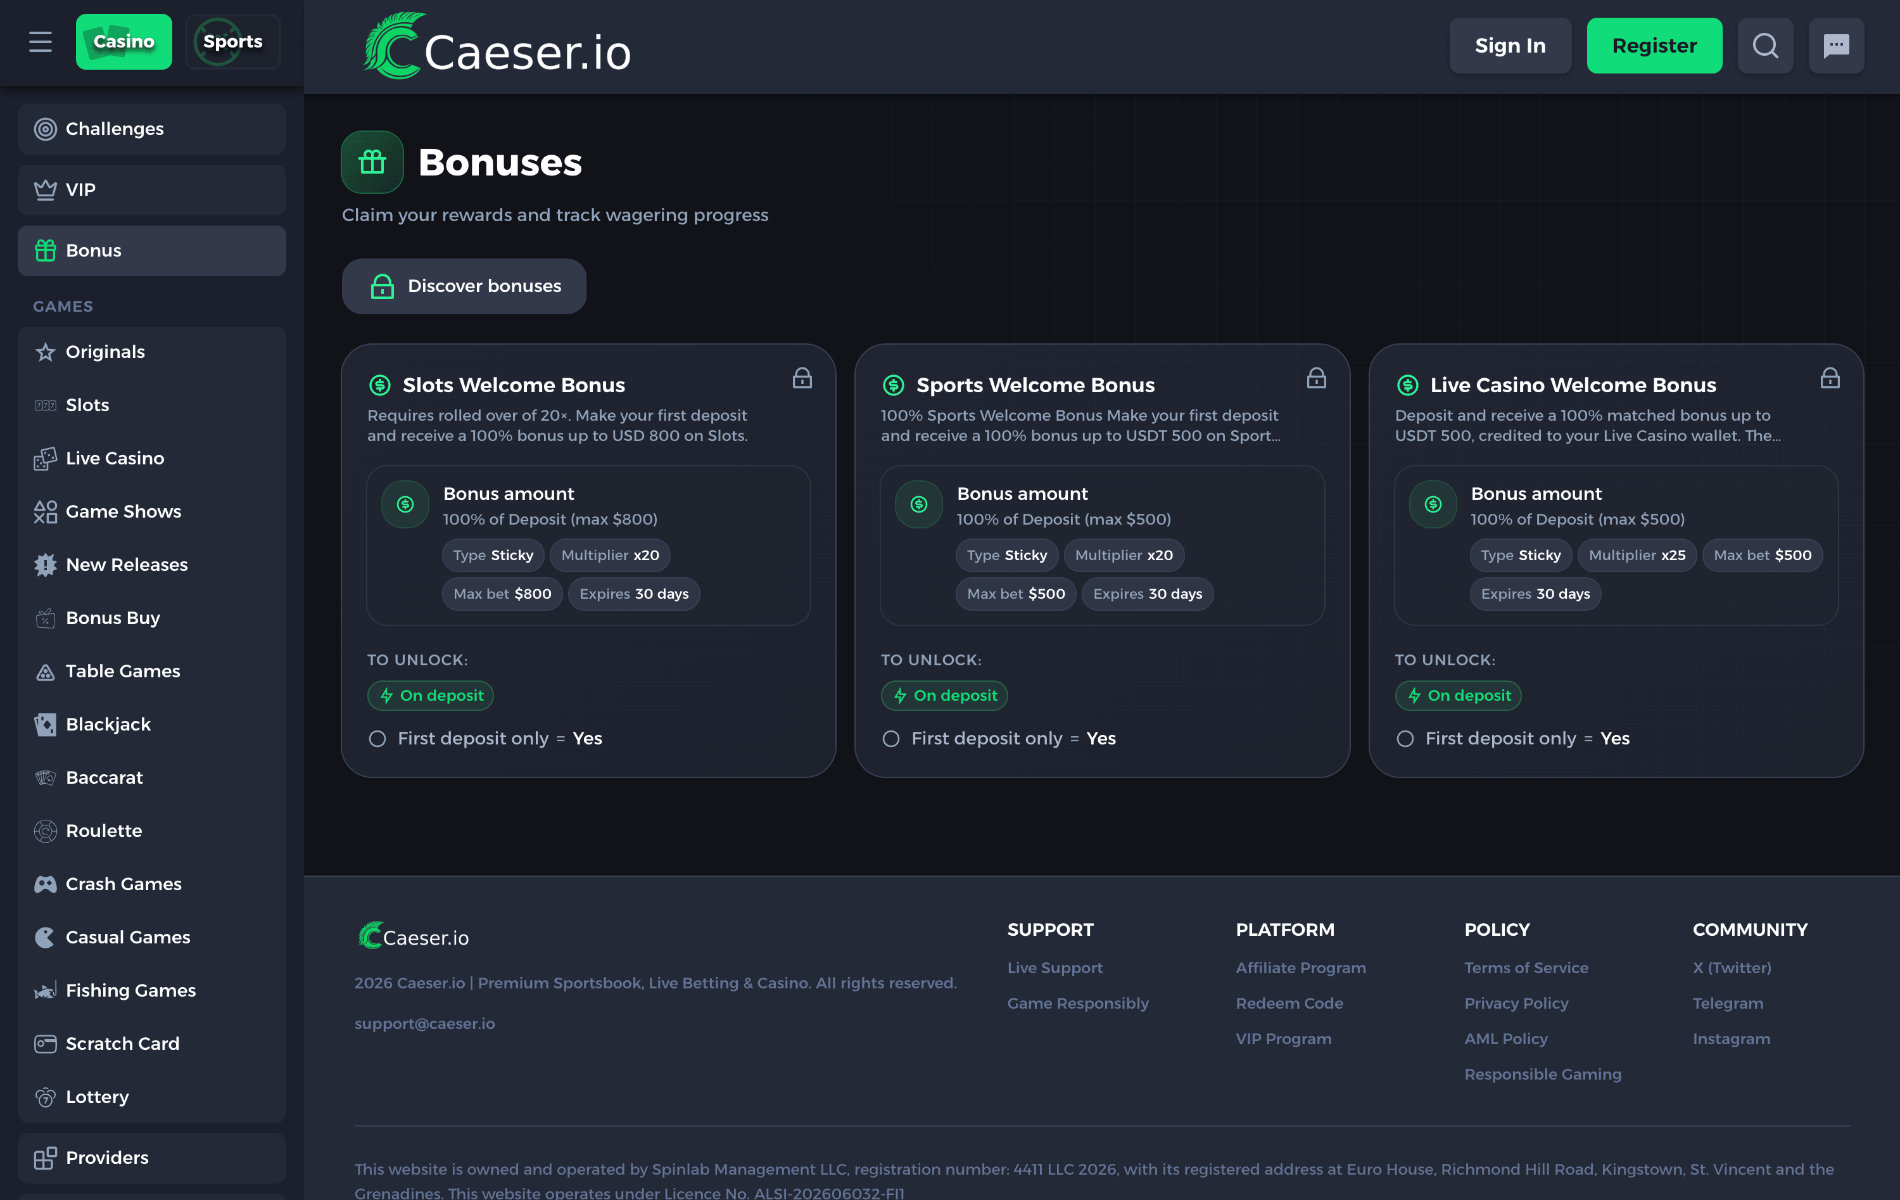Click lock icon on Slots Welcome Bonus card
Screen dimensions: 1900x1200
point(802,378)
